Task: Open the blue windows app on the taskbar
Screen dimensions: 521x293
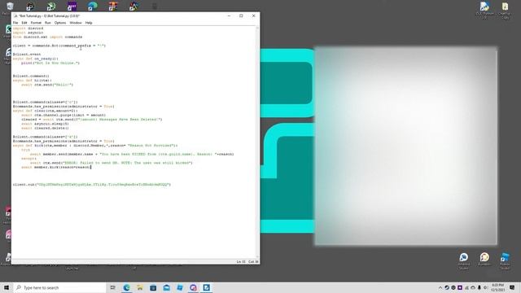Action: click(180, 287)
